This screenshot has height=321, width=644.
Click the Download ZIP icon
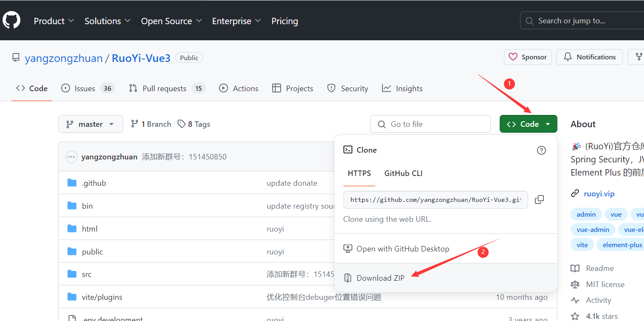pyautogui.click(x=348, y=278)
